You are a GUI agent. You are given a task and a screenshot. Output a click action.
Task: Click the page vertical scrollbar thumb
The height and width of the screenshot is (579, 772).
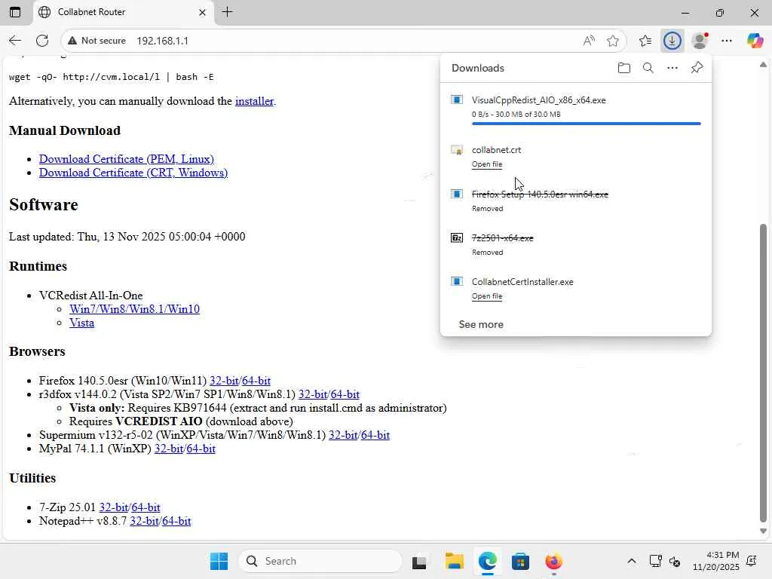(763, 372)
